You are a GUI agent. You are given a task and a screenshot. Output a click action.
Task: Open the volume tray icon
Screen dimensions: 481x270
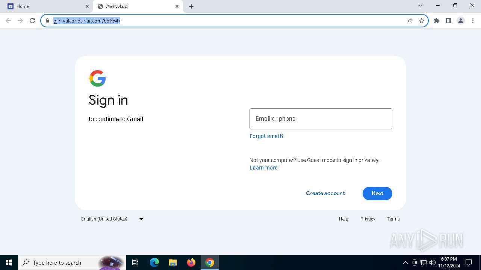point(432,262)
